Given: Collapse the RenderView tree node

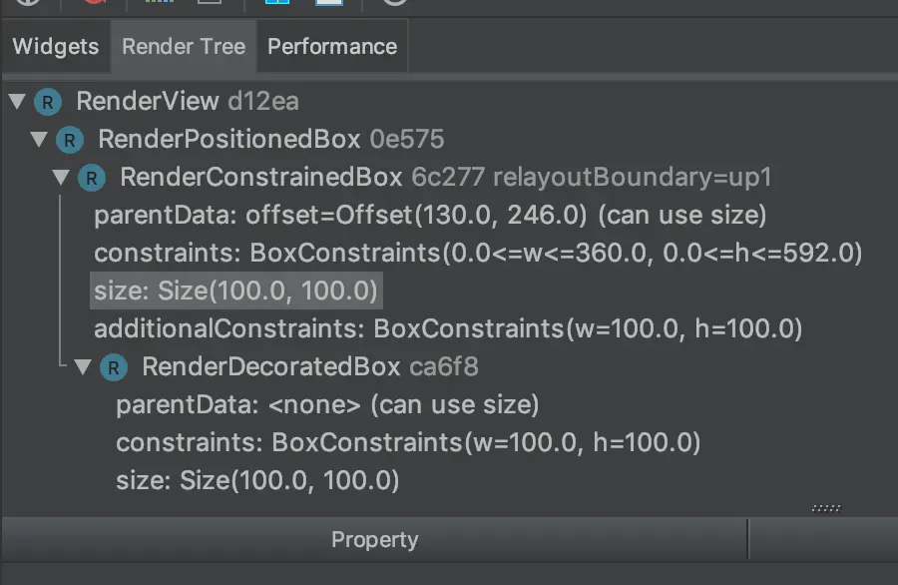Looking at the screenshot, I should pyautogui.click(x=16, y=101).
